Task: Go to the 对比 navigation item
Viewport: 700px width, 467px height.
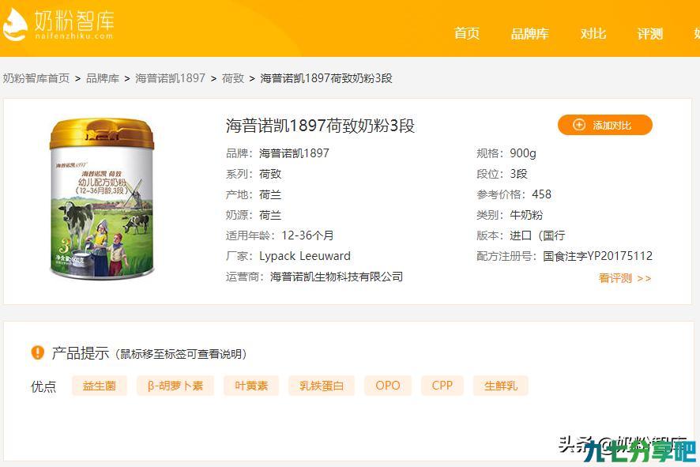Action: 593,33
